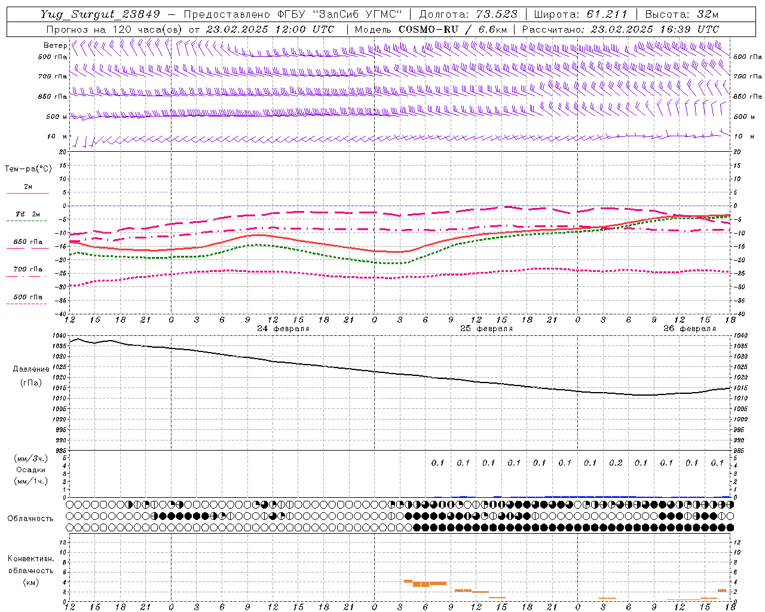Click the Конвективн. label
Image resolution: width=765 pixels, height=612 pixels.
(x=30, y=559)
